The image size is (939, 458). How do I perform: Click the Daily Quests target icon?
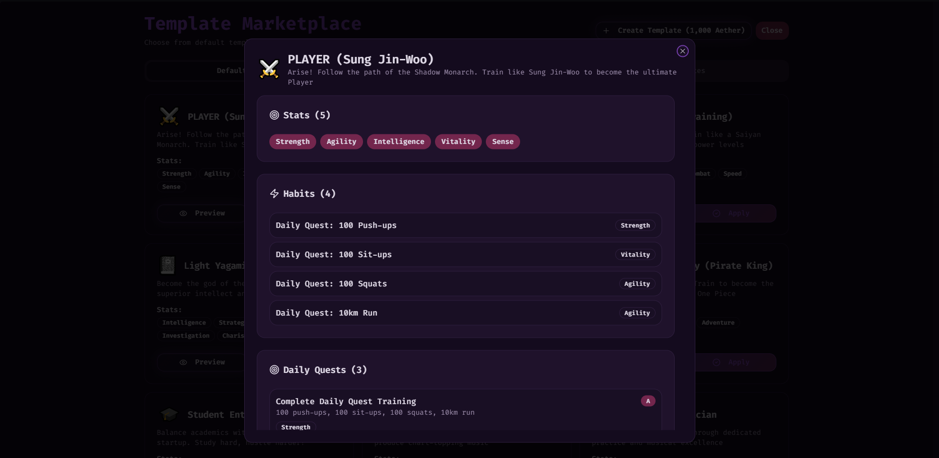point(274,370)
